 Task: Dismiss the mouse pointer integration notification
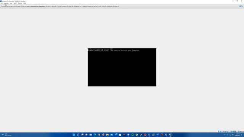(240, 6)
